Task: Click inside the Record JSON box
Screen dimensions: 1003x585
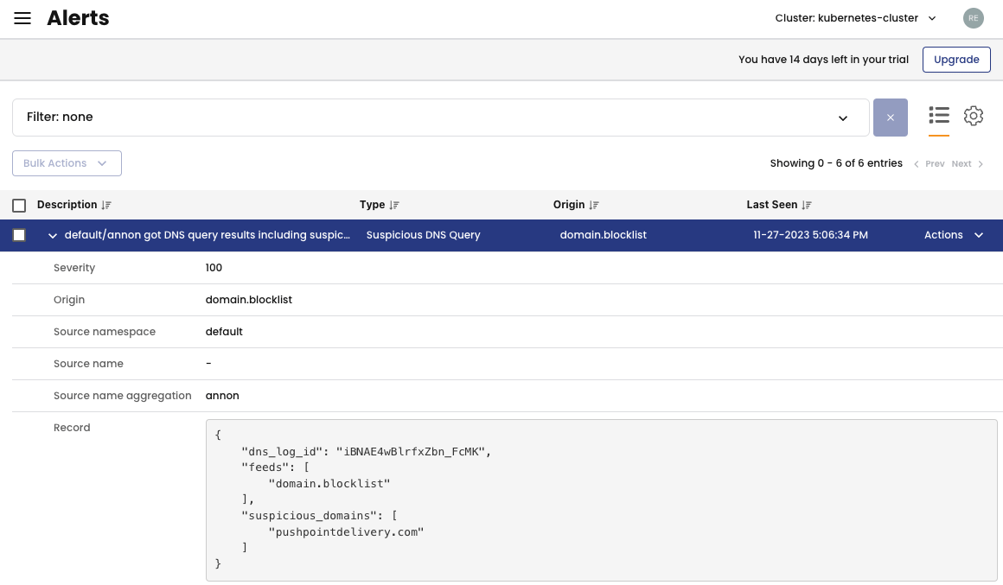Action: point(601,500)
